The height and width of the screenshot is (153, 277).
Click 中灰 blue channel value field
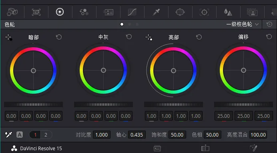pyautogui.click(x=126, y=116)
